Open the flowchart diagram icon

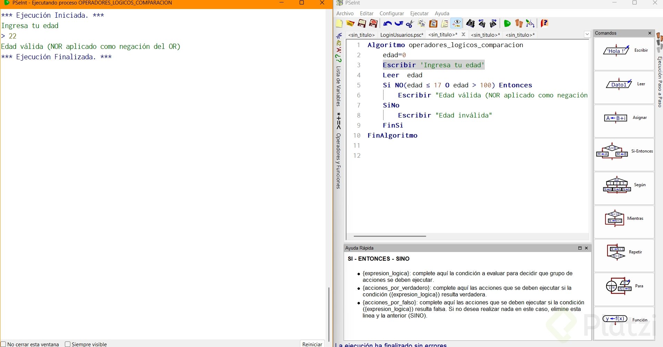pos(530,24)
